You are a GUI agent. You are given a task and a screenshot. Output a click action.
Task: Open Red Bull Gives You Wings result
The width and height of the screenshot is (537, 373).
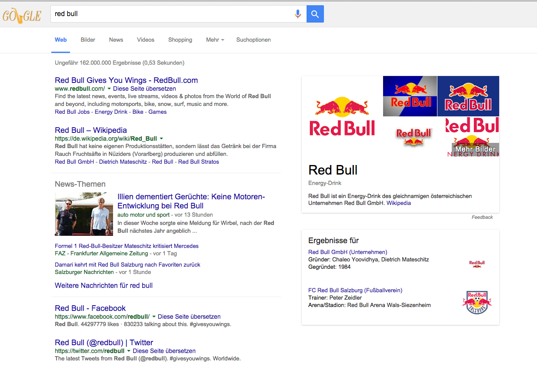[x=126, y=80]
